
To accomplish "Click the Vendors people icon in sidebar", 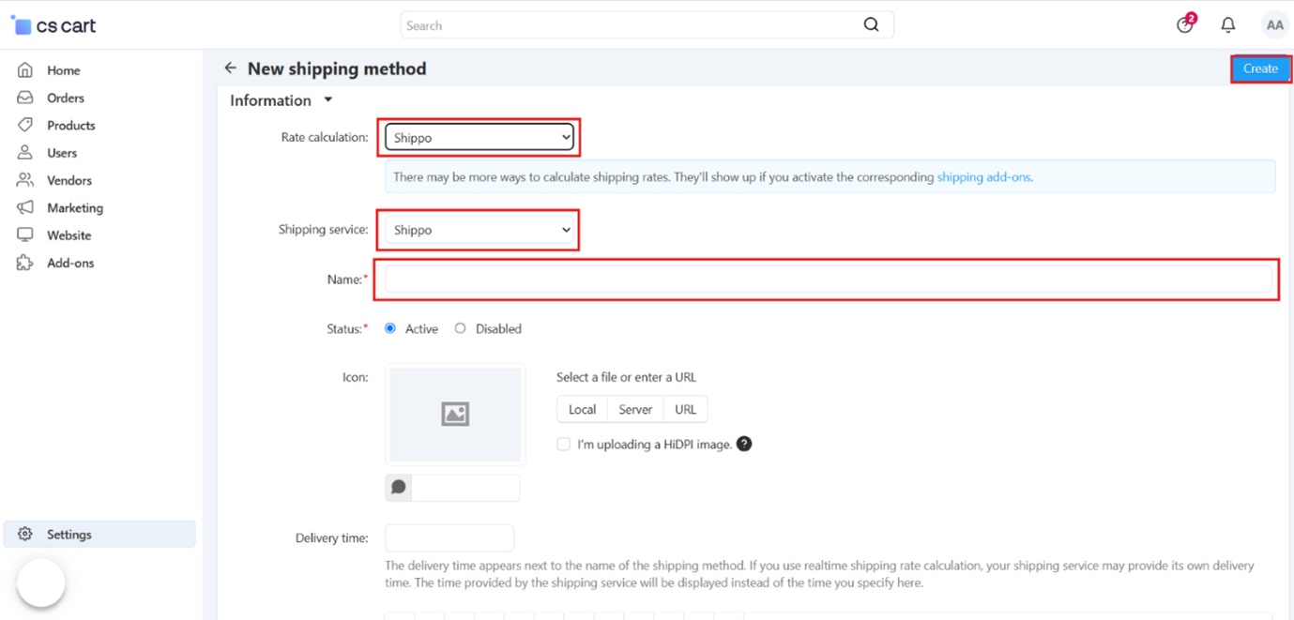I will pyautogui.click(x=25, y=180).
